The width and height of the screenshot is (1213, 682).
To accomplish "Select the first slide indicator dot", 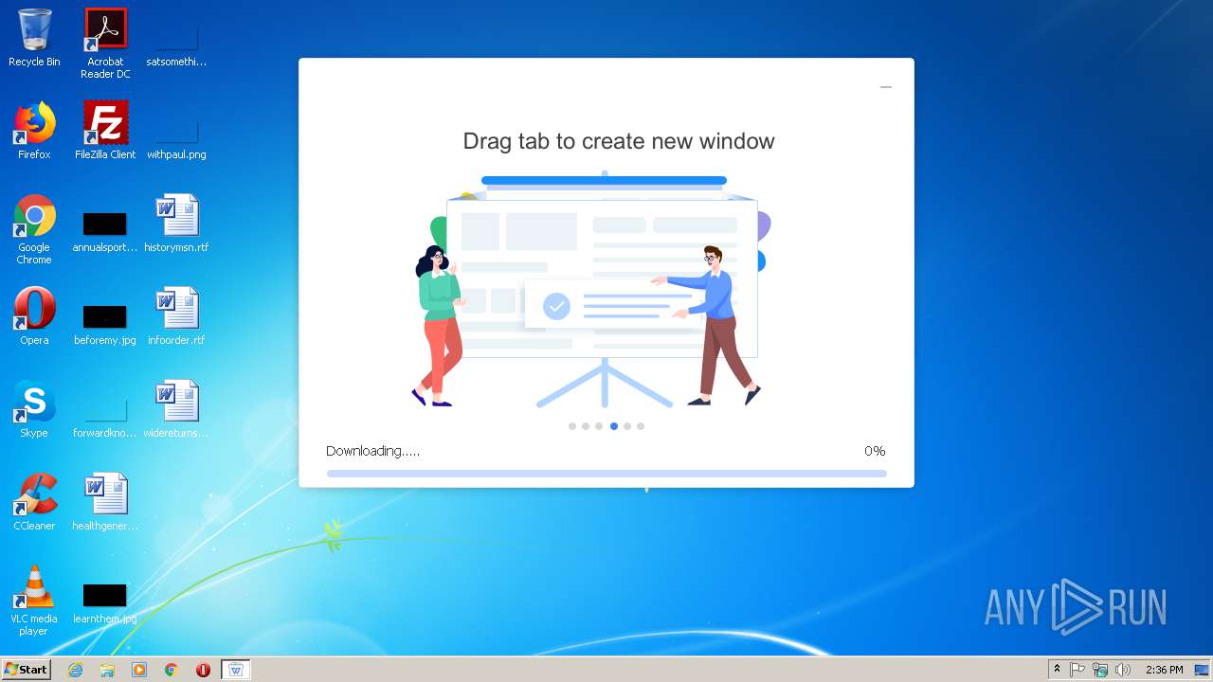I will 572,426.
